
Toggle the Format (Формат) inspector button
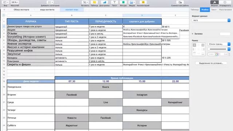pos(214,3)
